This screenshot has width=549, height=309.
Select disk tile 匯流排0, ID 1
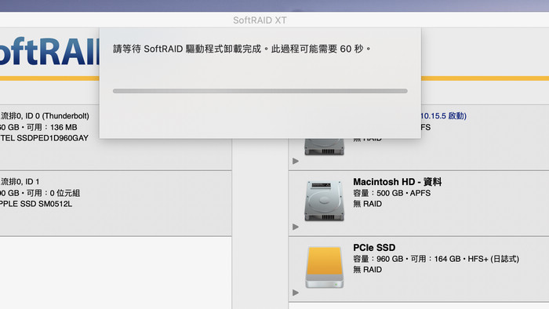point(115,204)
